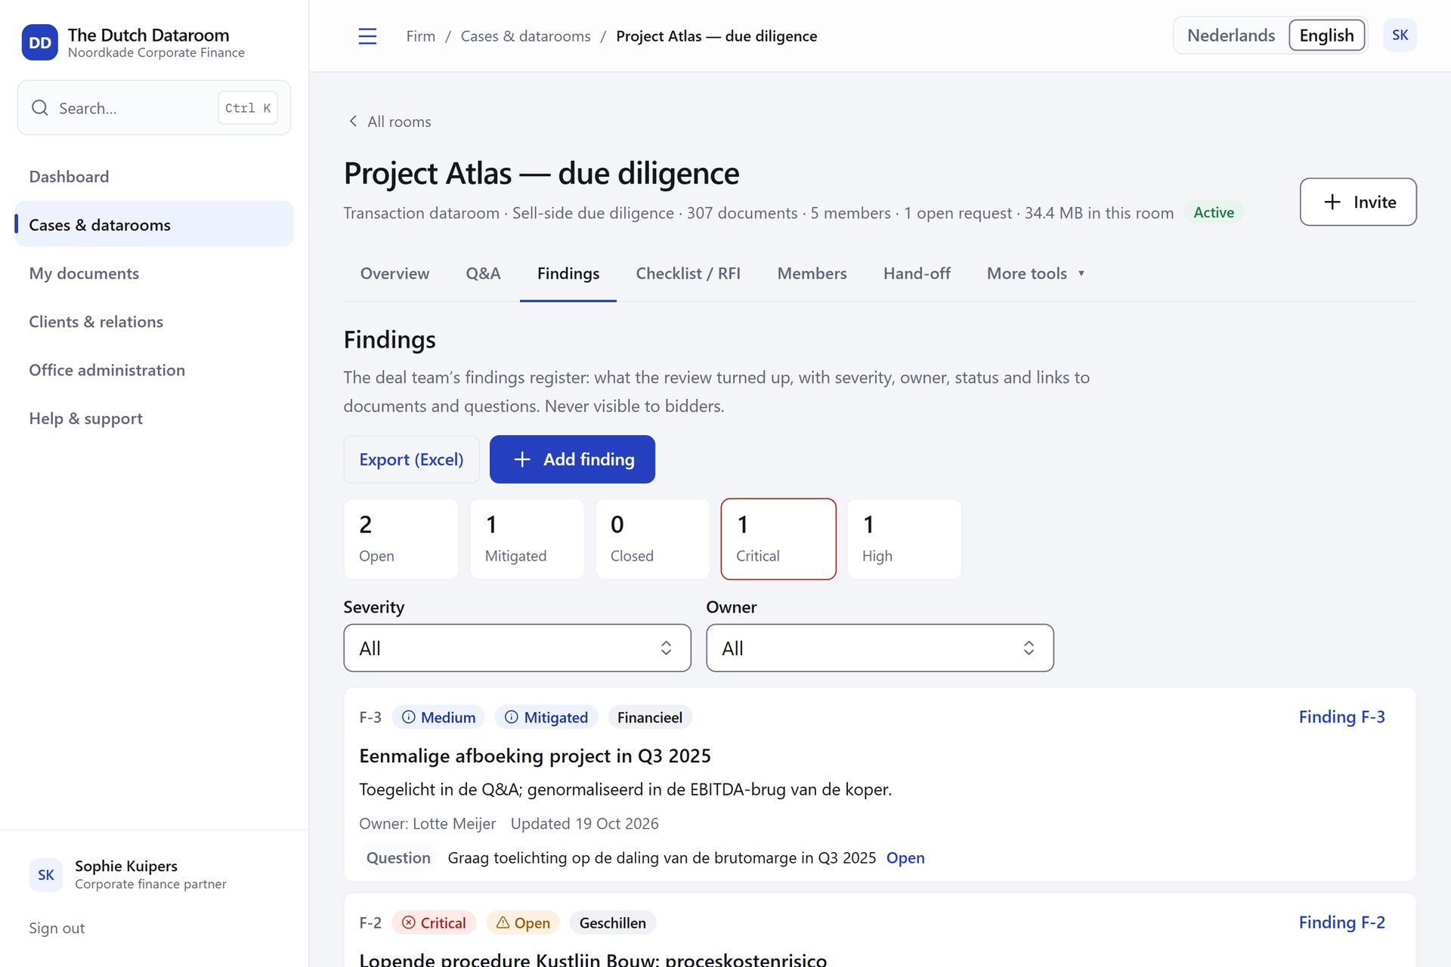
Task: Open the linked question in F-3
Action: click(905, 858)
